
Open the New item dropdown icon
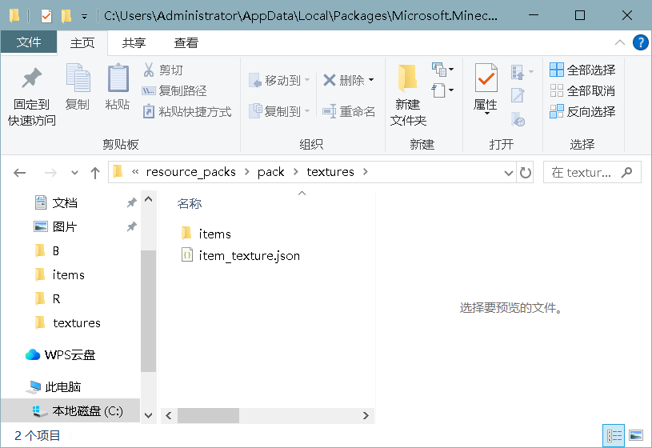(x=442, y=69)
